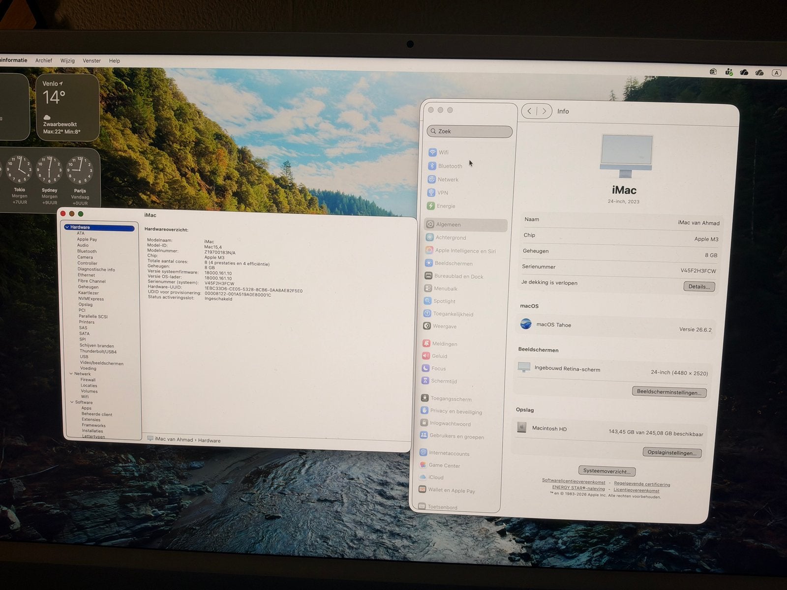Viewport: 787px width, 590px height.
Task: Select Opslag in System Information tree
Action: coord(86,304)
